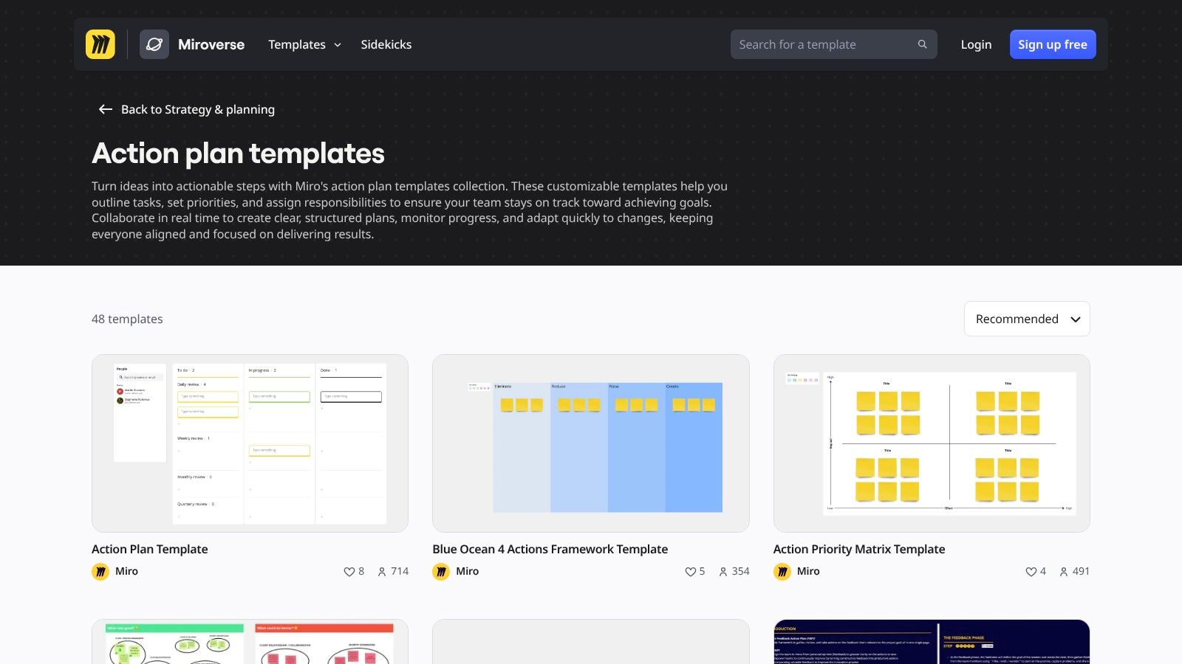Open the Blue Ocean 4 Actions thumbnail
Image resolution: width=1182 pixels, height=664 pixels.
[591, 443]
